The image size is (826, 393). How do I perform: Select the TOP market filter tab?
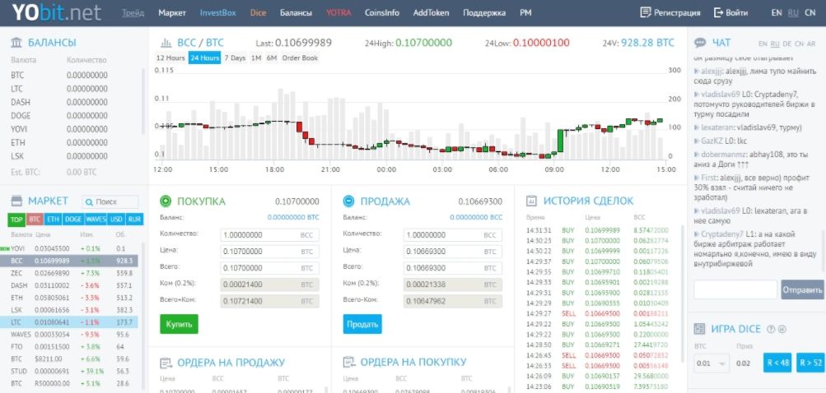[x=16, y=220]
